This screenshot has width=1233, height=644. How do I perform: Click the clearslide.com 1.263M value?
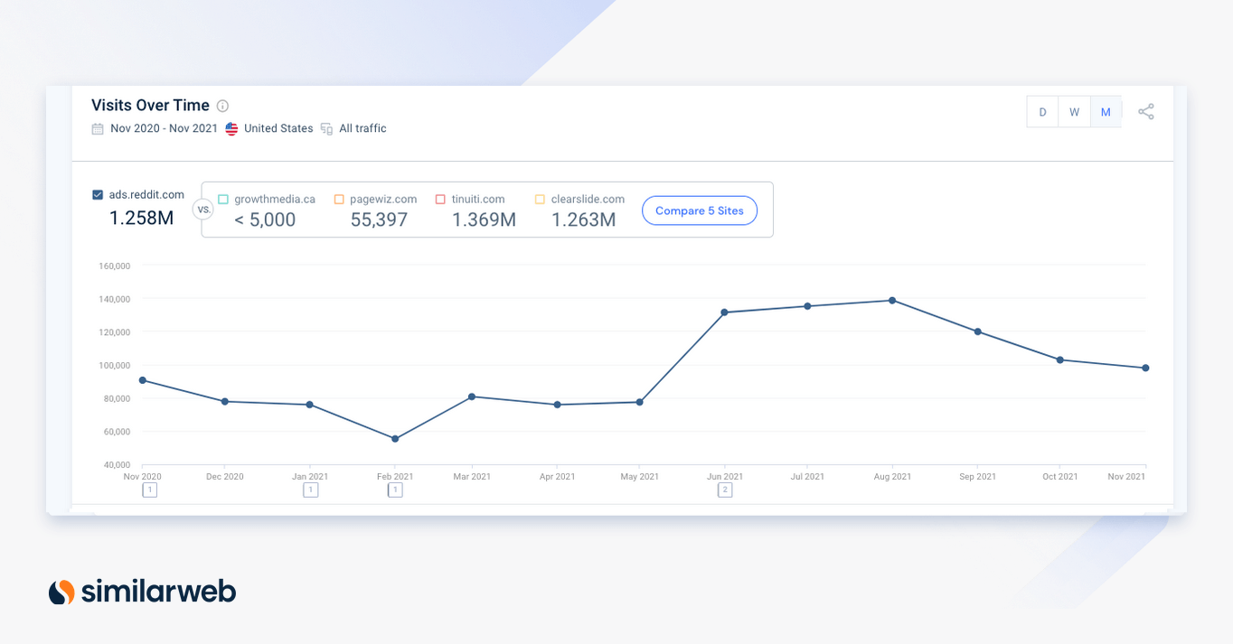coord(583,219)
